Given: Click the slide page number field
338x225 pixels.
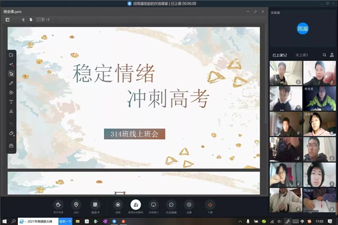Looking at the screenshot, I should pos(42,20).
